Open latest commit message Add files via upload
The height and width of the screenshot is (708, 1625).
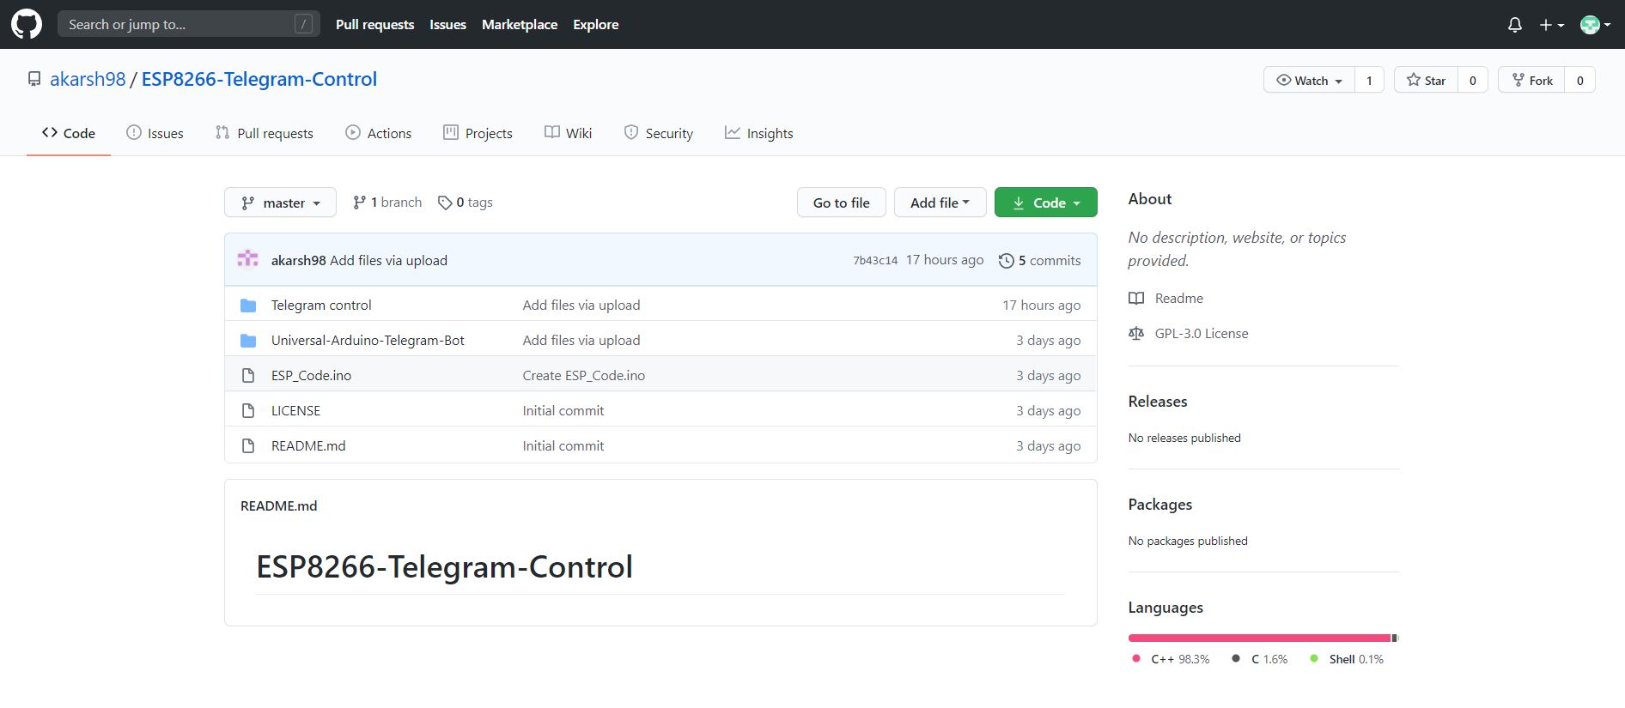coord(388,260)
